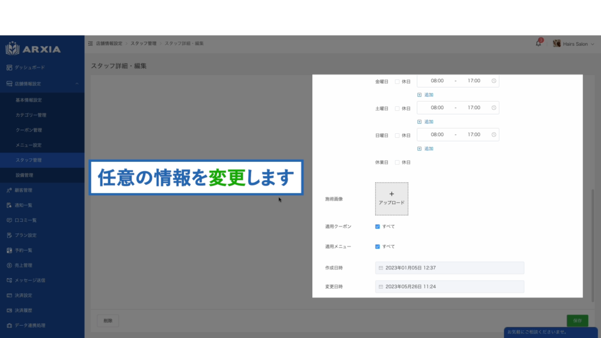
Task: Click 金曜日 end time 17:00
Action: (x=474, y=81)
